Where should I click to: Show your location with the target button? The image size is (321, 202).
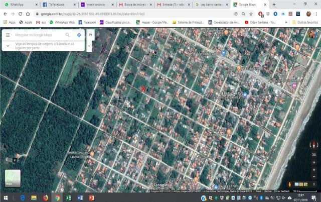click(x=314, y=162)
